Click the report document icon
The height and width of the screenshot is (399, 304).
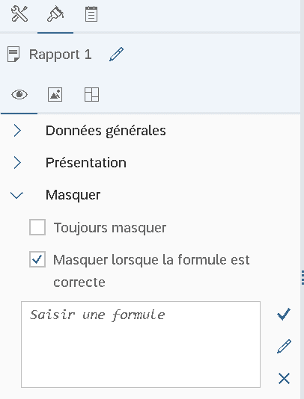13,54
